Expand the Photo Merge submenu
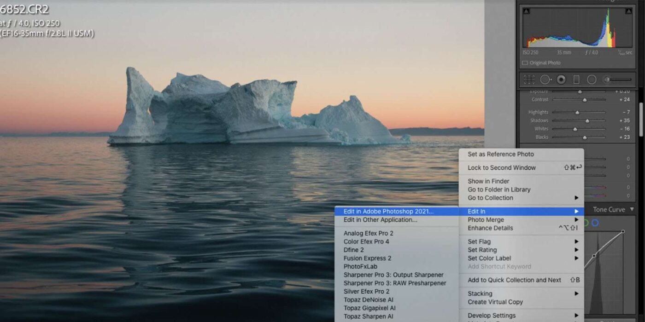Viewport: 645px width, 322px height. click(486, 220)
